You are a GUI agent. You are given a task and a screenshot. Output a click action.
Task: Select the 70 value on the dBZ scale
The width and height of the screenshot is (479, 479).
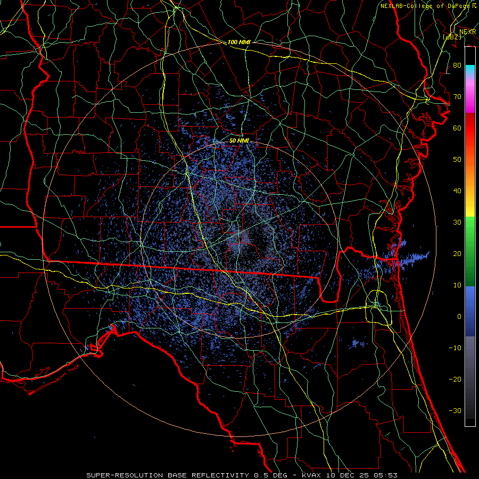coord(457,96)
